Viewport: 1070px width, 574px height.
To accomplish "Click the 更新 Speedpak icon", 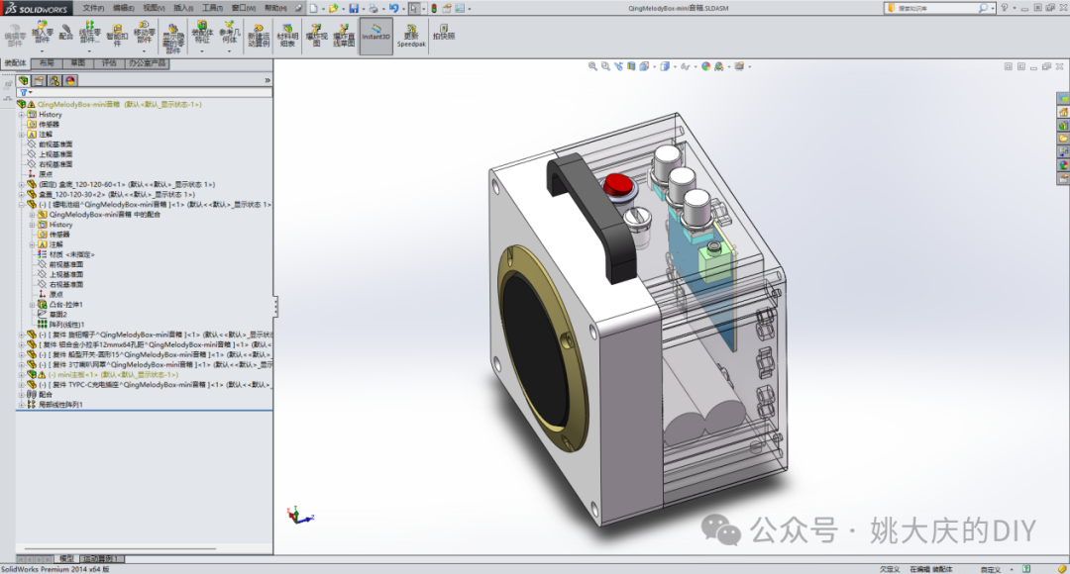I will (x=411, y=34).
